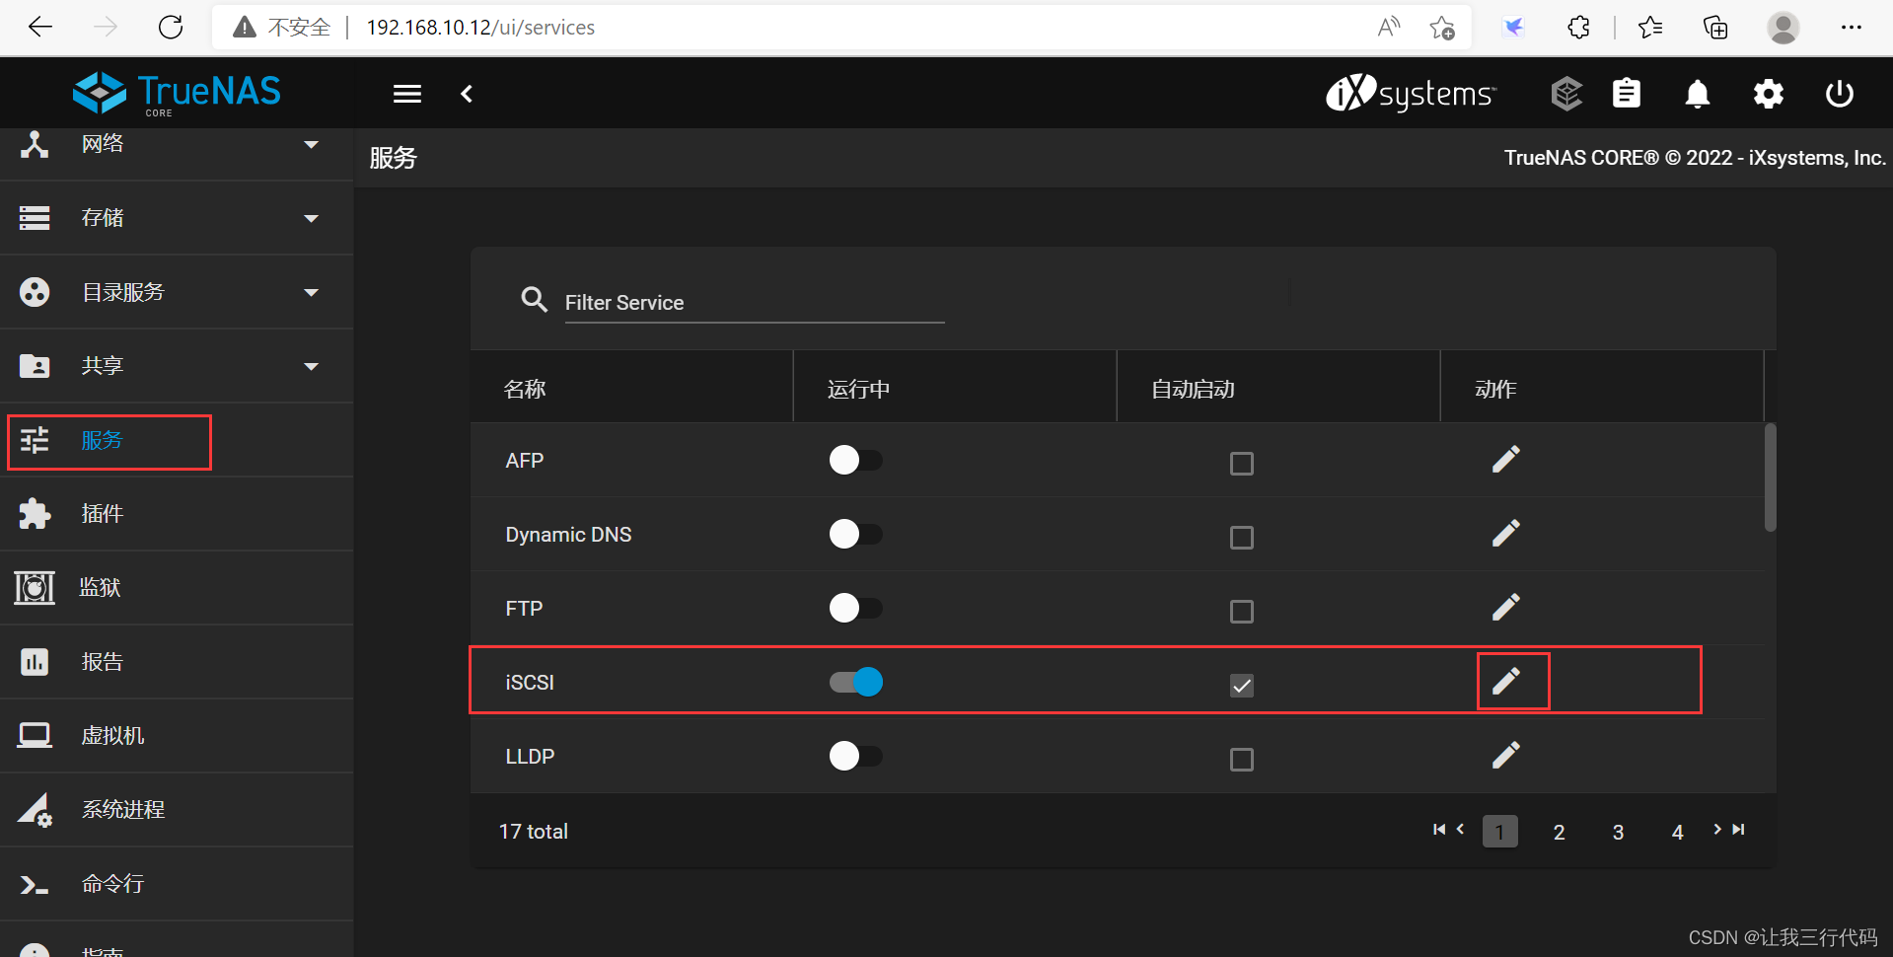Click the system processes icon

pos(35,810)
